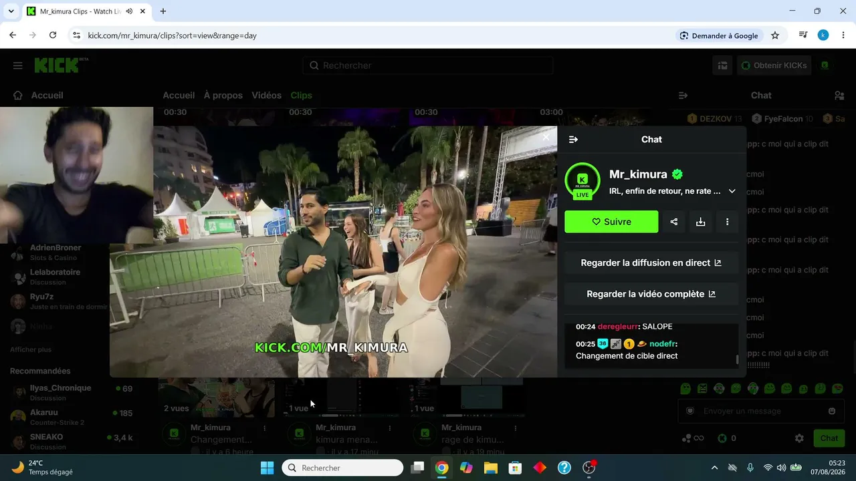Screen dimensions: 856x481
Task: Go back in the browser
Action: coord(13,35)
